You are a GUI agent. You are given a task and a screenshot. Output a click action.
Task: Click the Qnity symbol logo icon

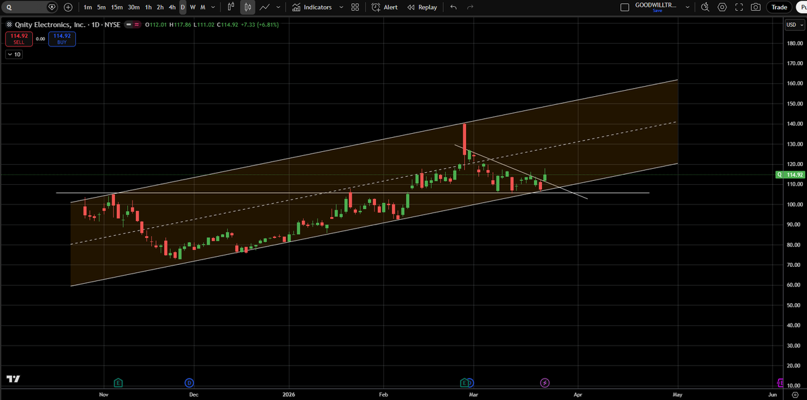tap(9, 25)
